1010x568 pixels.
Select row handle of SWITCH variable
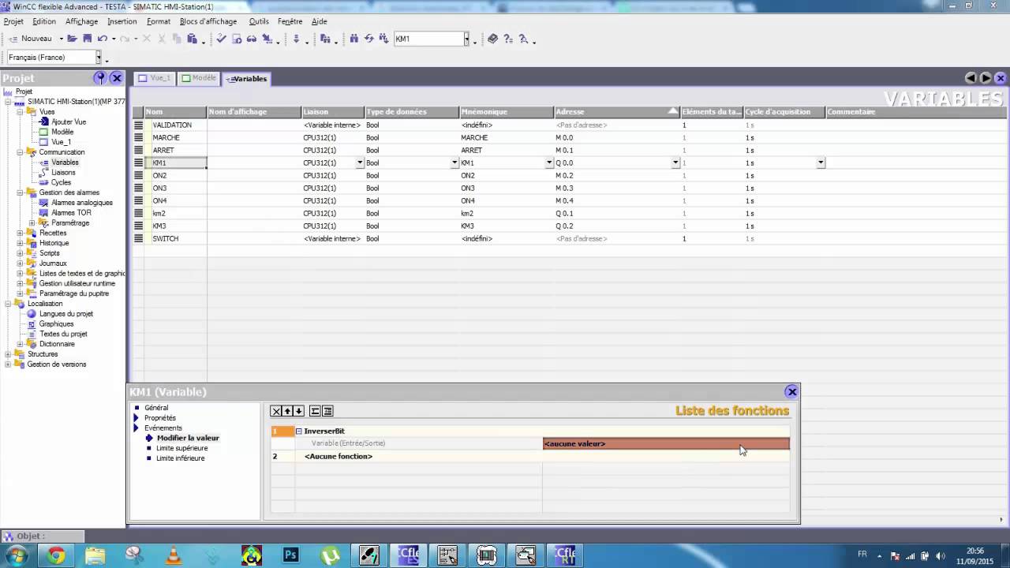tap(138, 238)
